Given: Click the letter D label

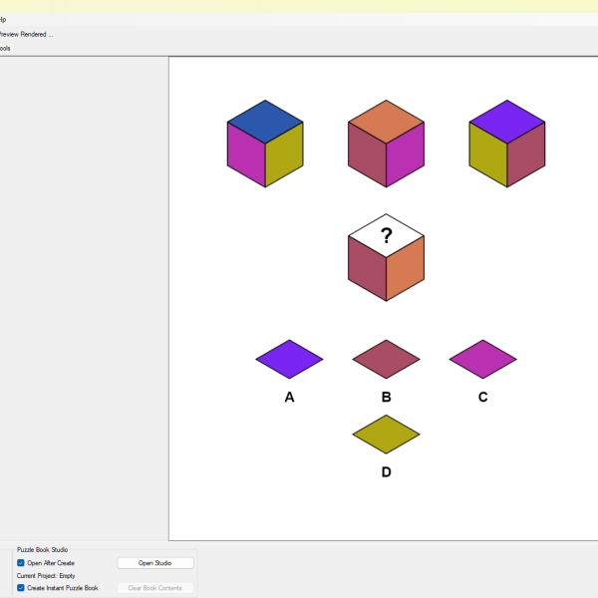Looking at the screenshot, I should click(386, 472).
